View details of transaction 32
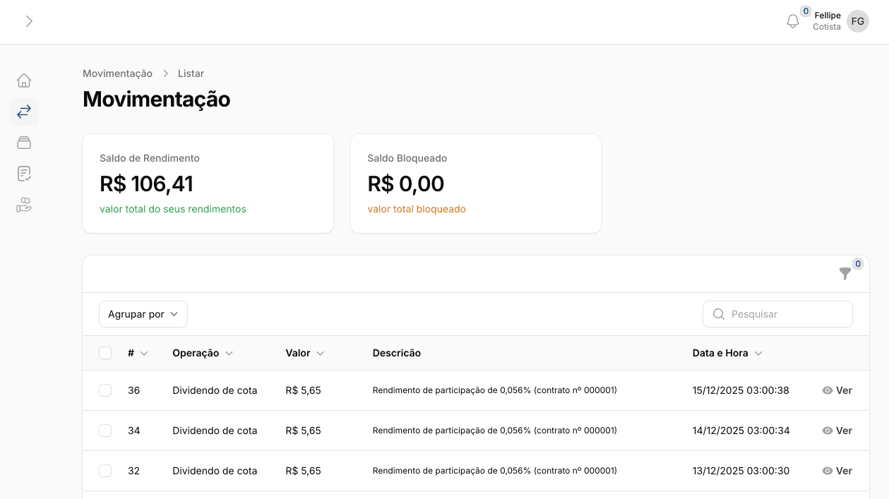The image size is (889, 499). pos(837,471)
